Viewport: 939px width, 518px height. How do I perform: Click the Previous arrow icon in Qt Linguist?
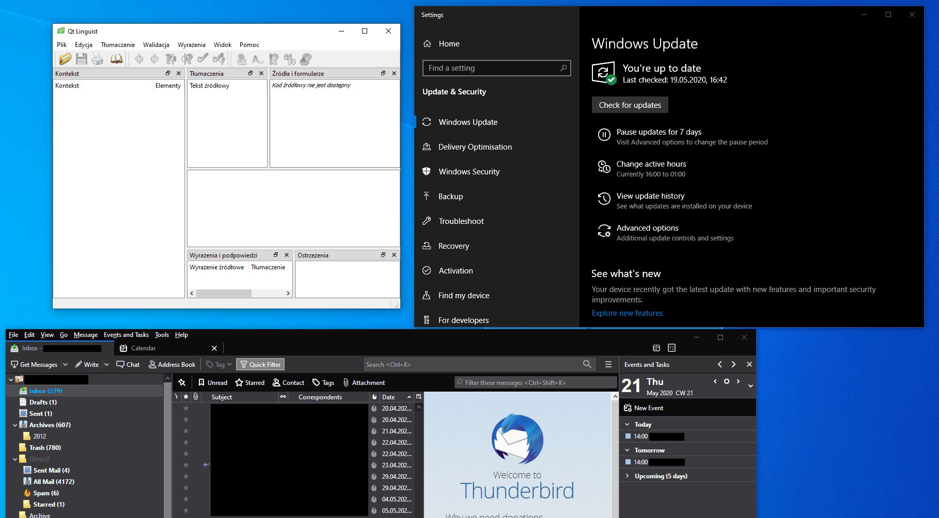pyautogui.click(x=139, y=59)
